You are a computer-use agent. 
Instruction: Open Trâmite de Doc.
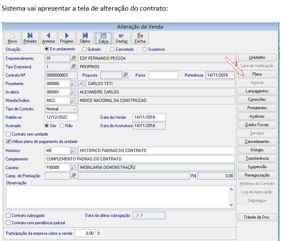pos(257,217)
